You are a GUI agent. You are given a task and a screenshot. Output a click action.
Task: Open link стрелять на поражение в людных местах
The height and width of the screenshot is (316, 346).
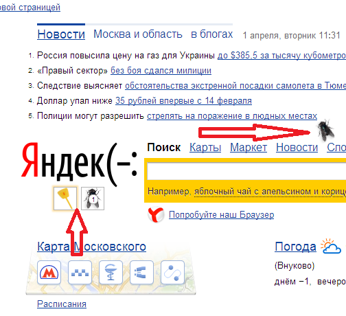click(232, 116)
